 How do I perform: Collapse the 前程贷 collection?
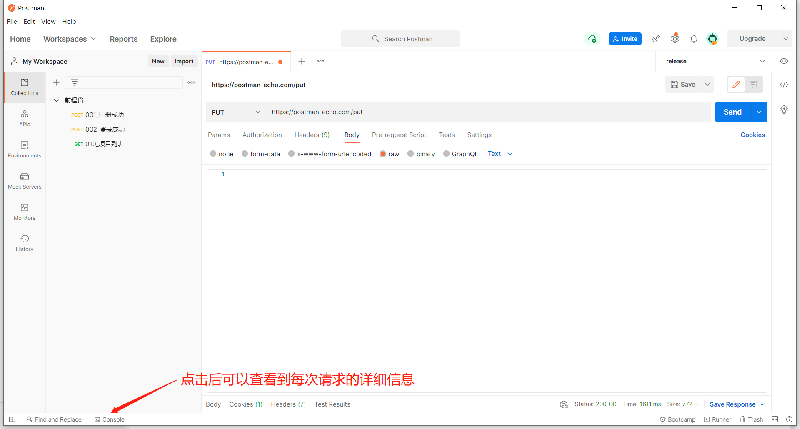[x=56, y=100]
